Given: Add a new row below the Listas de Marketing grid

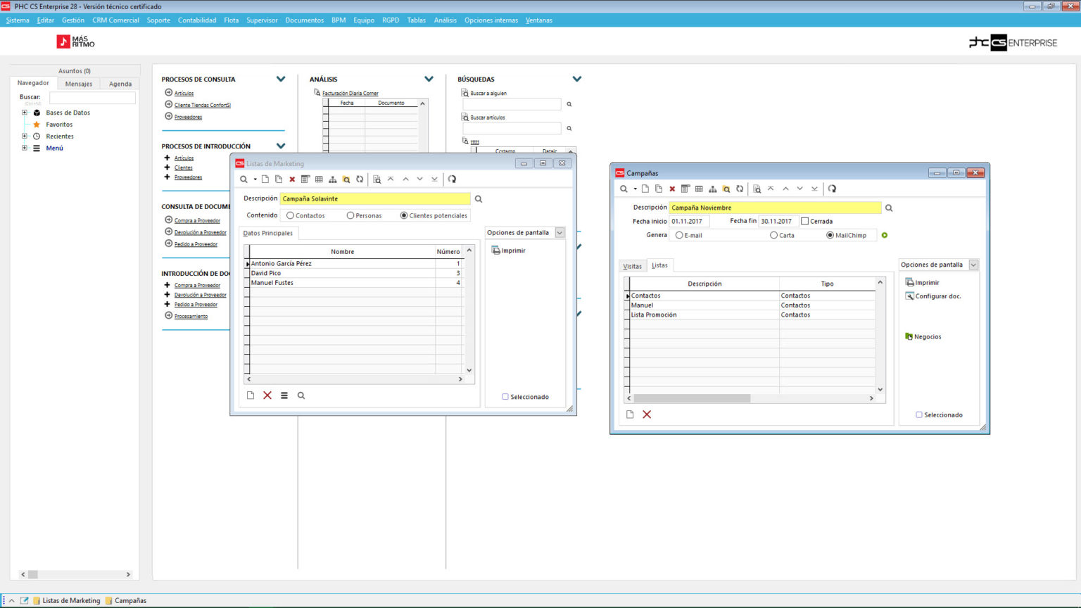Looking at the screenshot, I should [251, 395].
